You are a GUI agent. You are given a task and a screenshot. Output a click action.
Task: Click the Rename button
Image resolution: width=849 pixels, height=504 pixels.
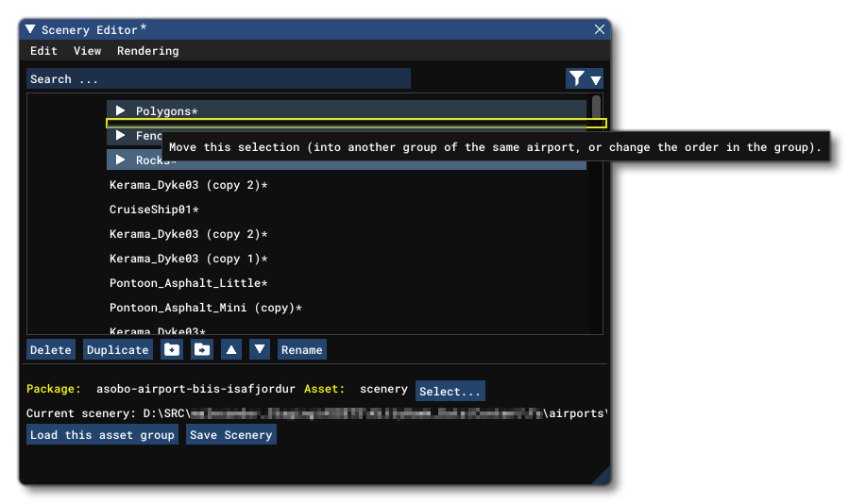(301, 350)
